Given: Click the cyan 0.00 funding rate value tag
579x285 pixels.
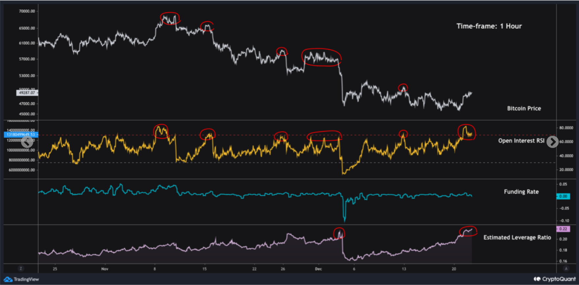Looking at the screenshot, I should [563, 196].
